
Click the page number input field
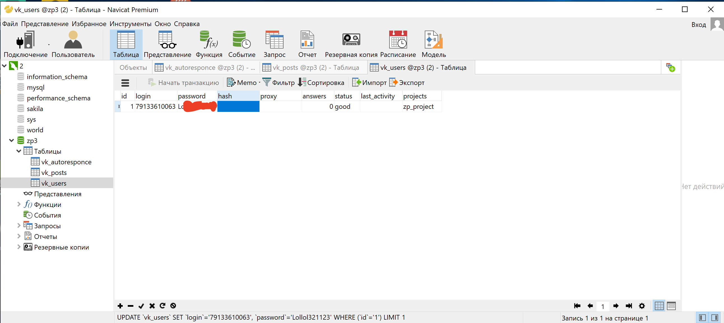tap(603, 306)
